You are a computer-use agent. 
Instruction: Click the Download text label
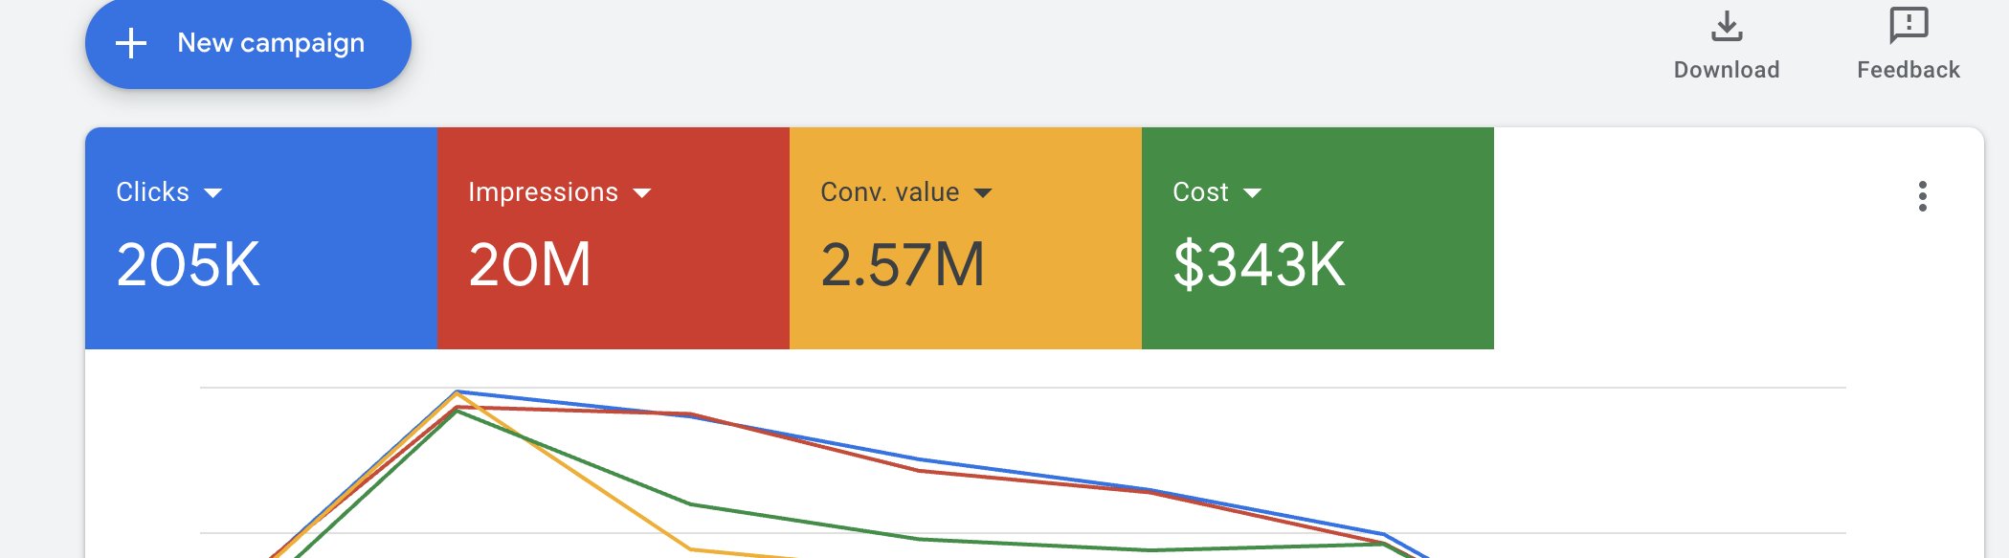coord(1727,70)
